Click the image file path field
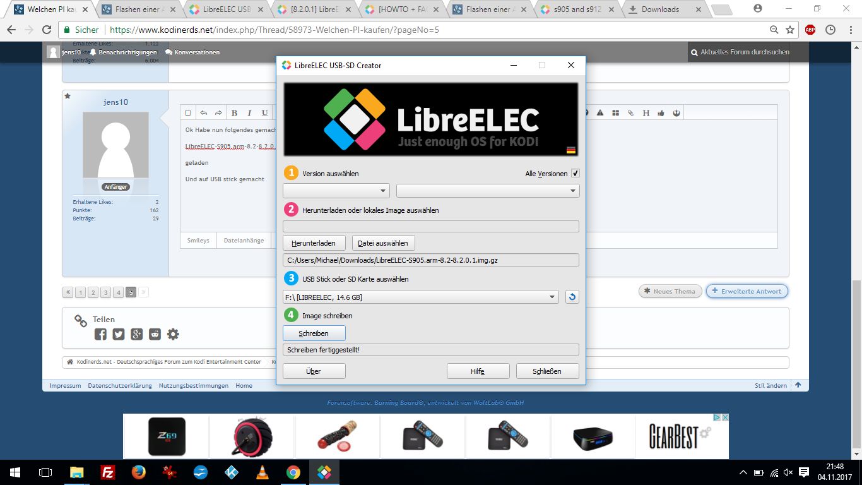This screenshot has width=862, height=485. pyautogui.click(x=431, y=260)
